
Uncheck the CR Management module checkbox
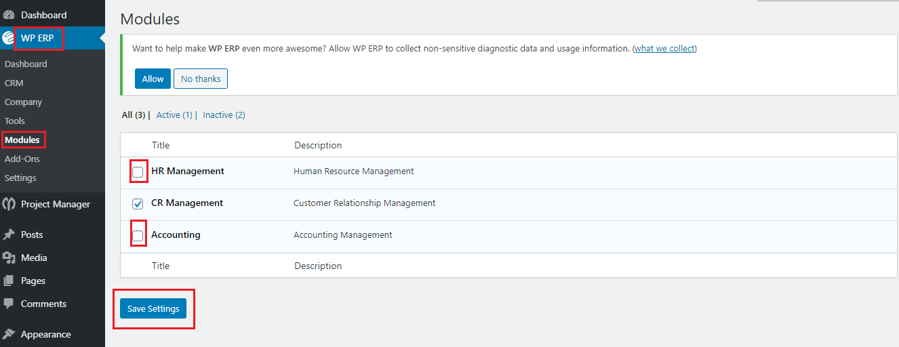click(x=138, y=204)
